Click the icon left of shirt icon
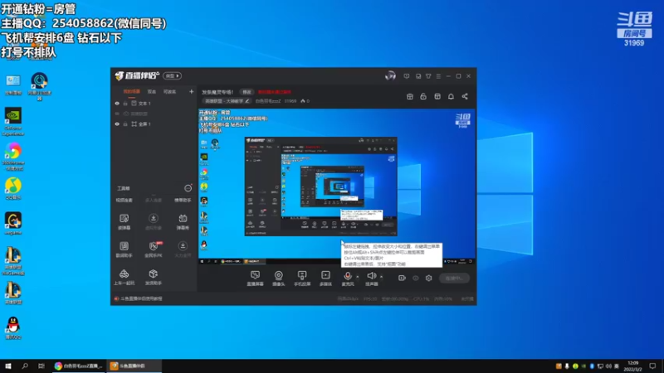664x373 pixels. (x=418, y=76)
